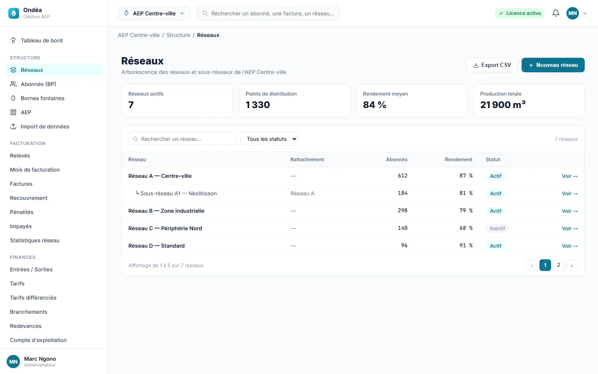Click the AEP grid icon in sidebar
598x374 pixels.
(13, 112)
